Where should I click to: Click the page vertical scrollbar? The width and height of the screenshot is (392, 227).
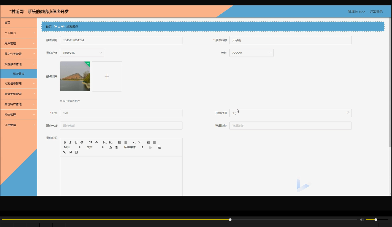[390, 83]
